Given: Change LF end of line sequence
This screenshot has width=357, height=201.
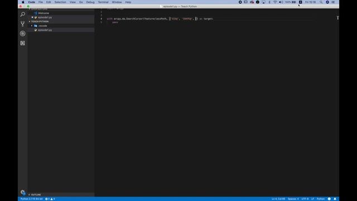Looking at the screenshot, I should (x=312, y=199).
